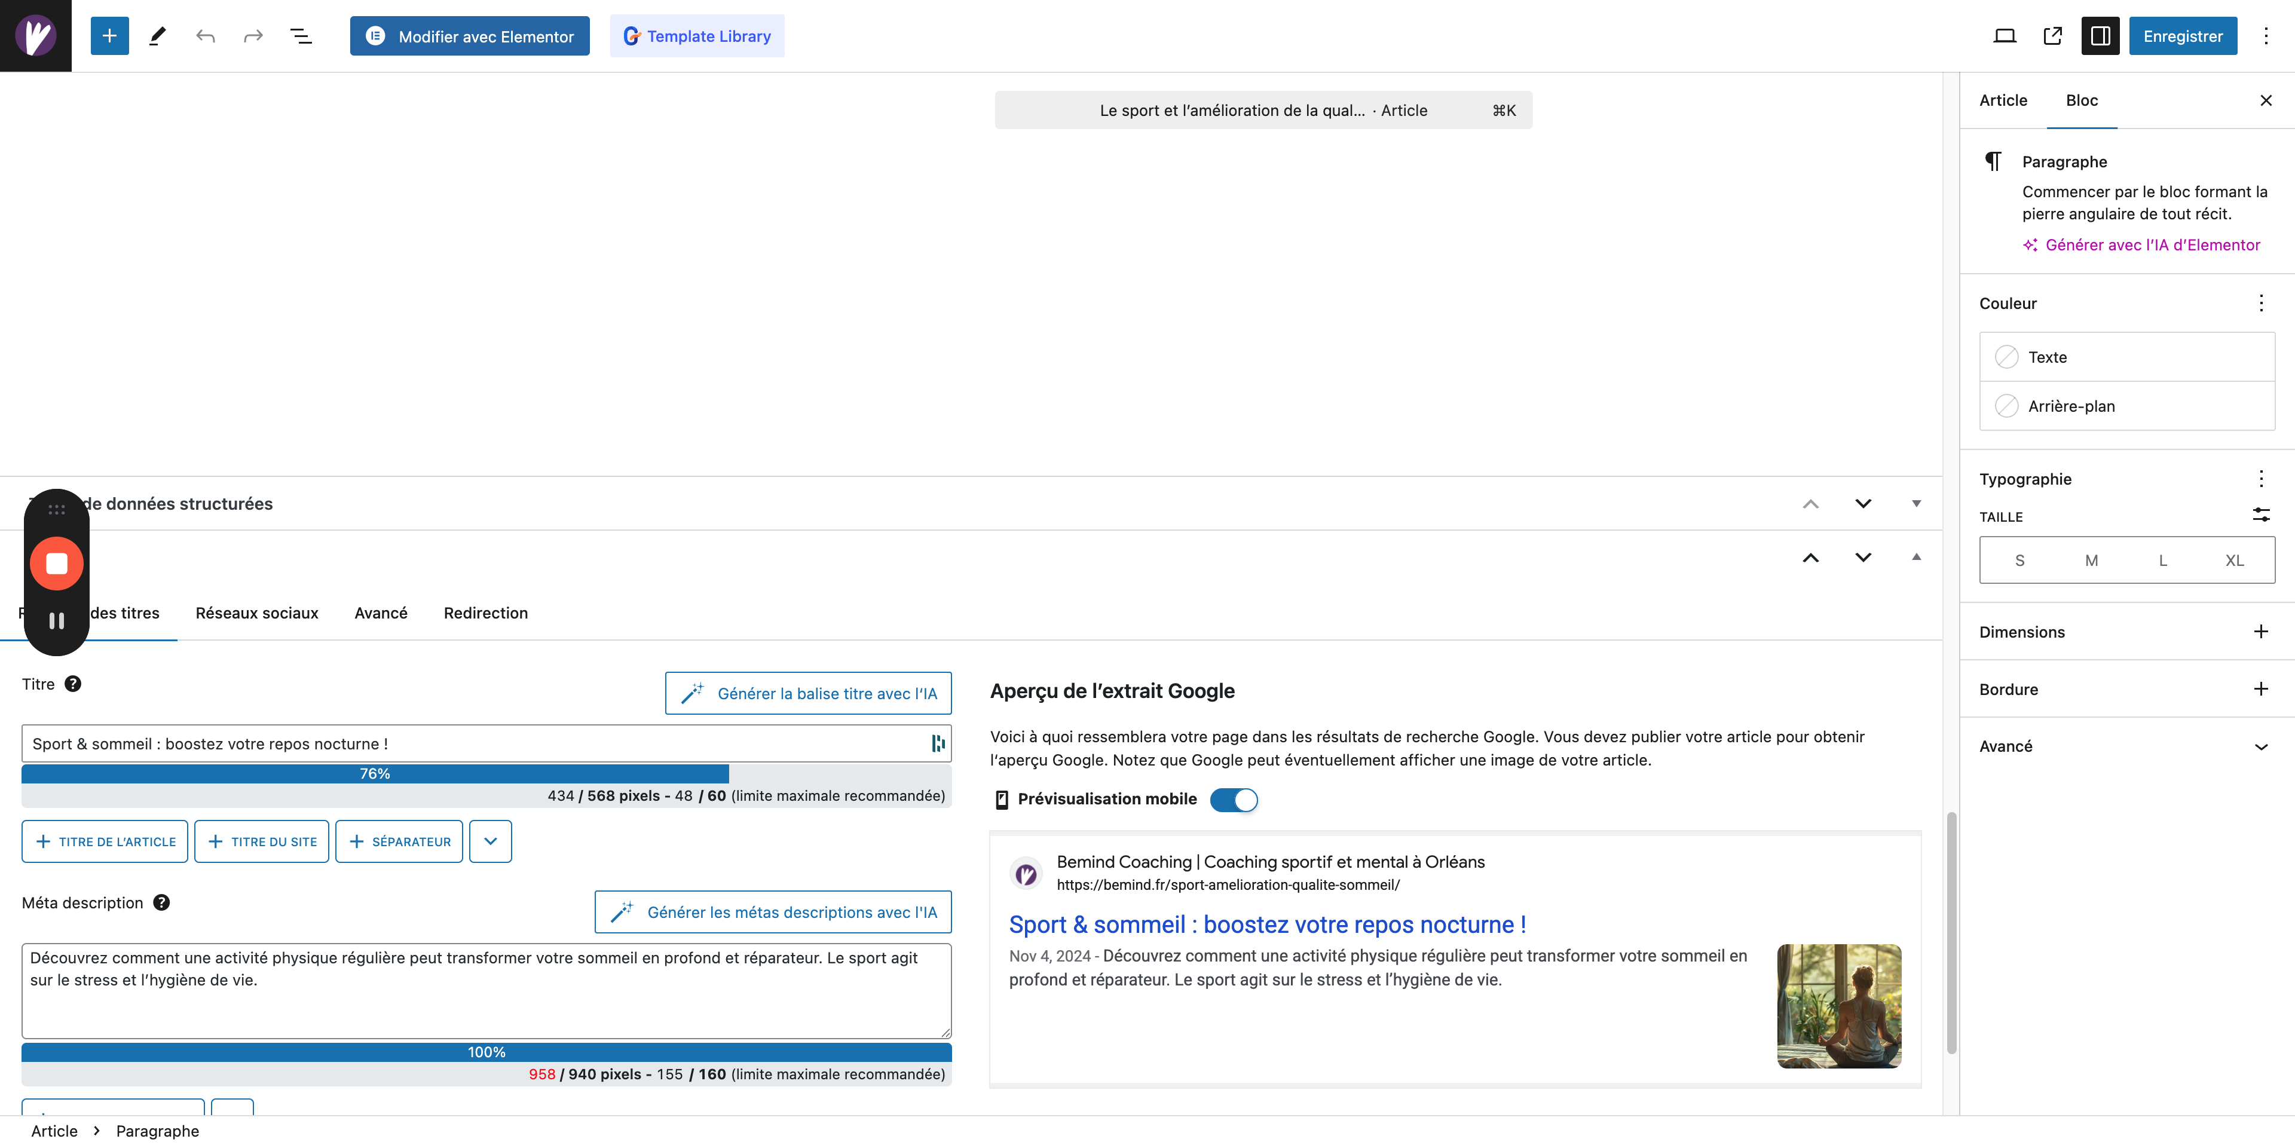Click the typography size settings icon
This screenshot has height=1145, width=2295.
pos(2260,515)
